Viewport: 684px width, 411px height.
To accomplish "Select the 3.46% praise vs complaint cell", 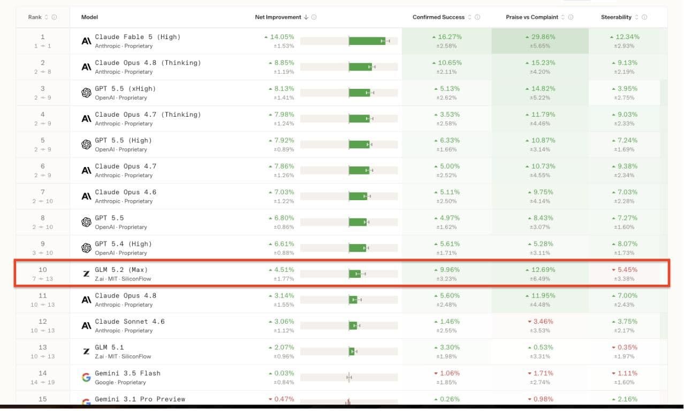I will (x=540, y=325).
